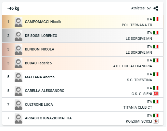This screenshot has height=131, width=167.
Task: Open CAMPOMAGGI Nicolò's avatar picture
Action: click(19, 22)
